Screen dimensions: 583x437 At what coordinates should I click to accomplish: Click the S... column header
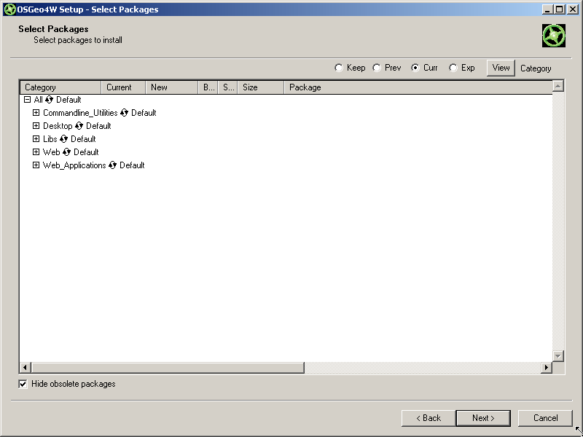point(227,87)
